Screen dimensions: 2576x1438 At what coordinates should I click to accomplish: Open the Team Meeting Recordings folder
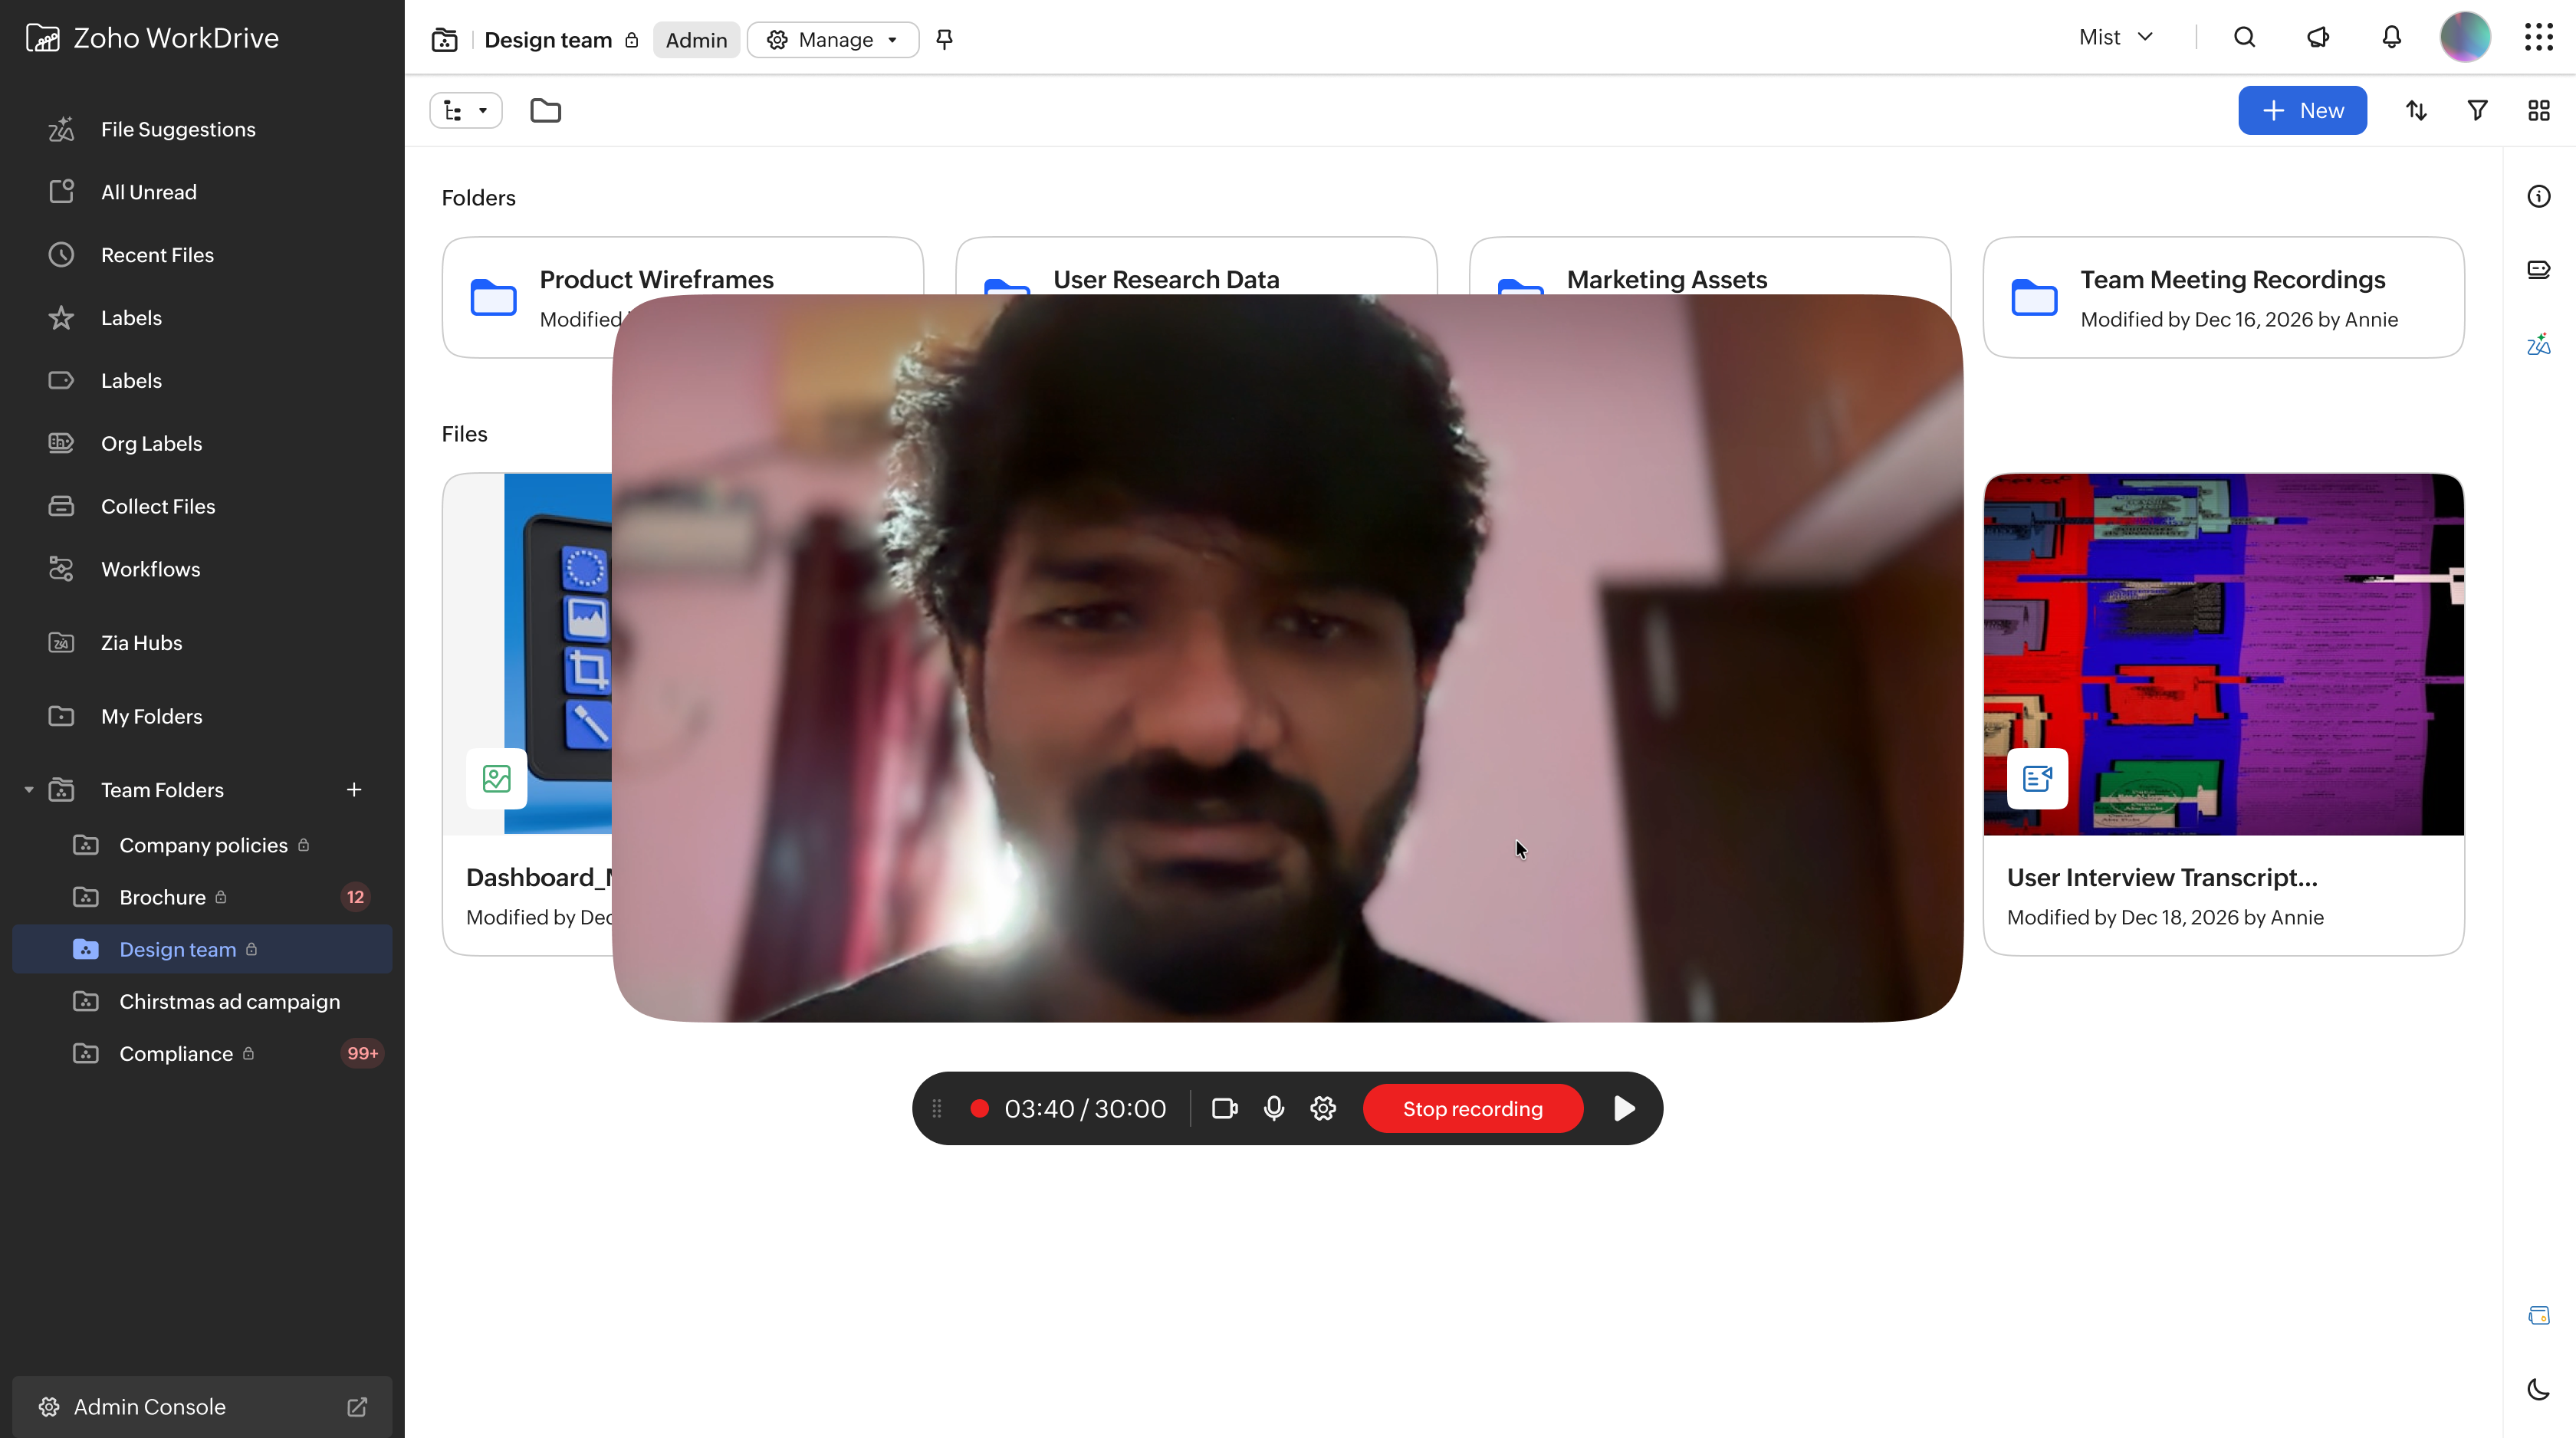pyautogui.click(x=2223, y=297)
